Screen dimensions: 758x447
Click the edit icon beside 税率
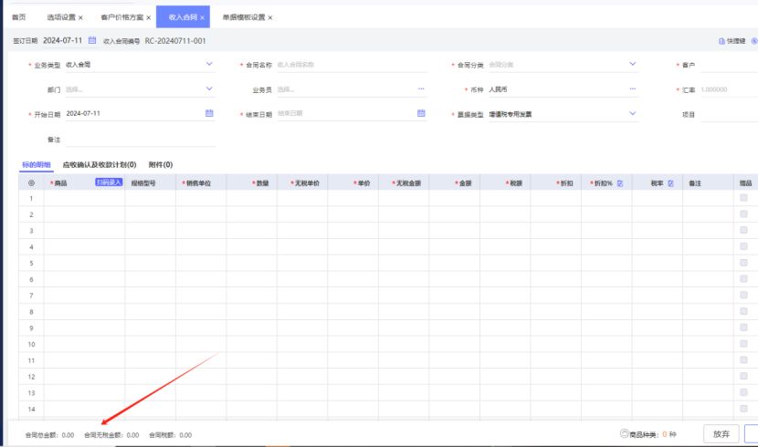point(671,183)
